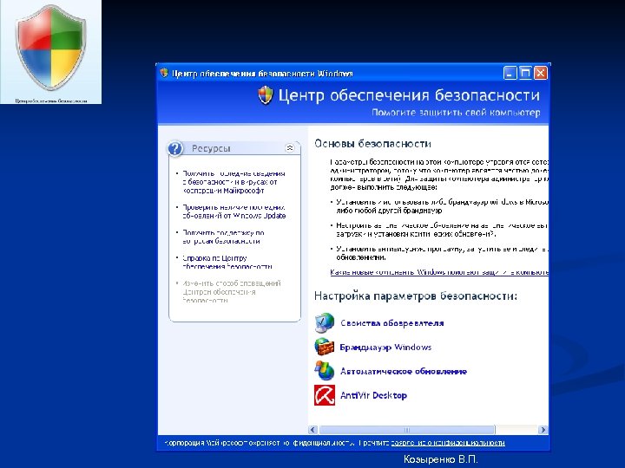The image size is (625, 468).
Task: Check for latest Windows Update updates link
Action: (234, 211)
